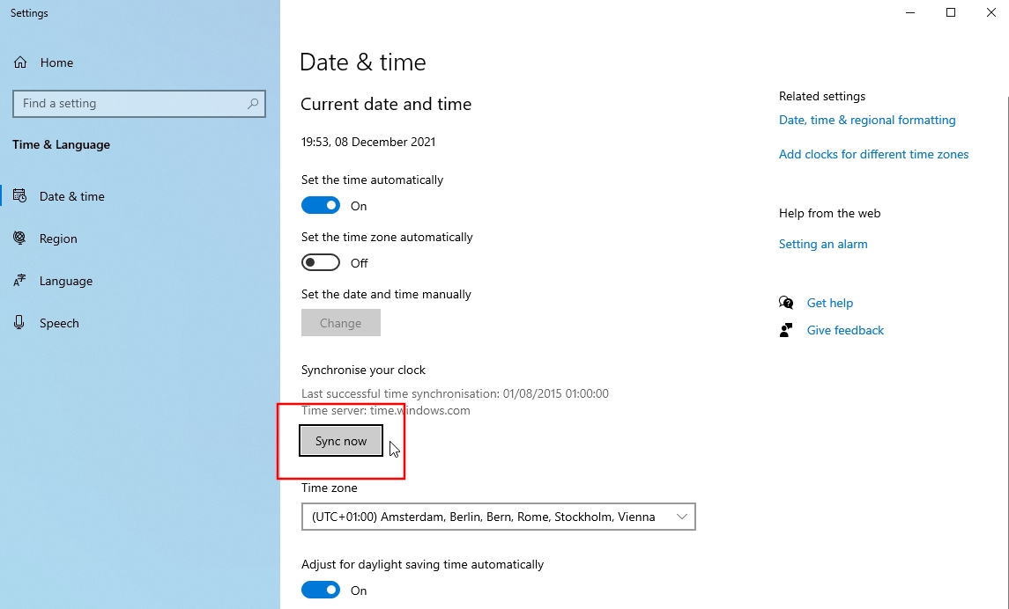Click the Home icon in sidebar

pos(20,62)
